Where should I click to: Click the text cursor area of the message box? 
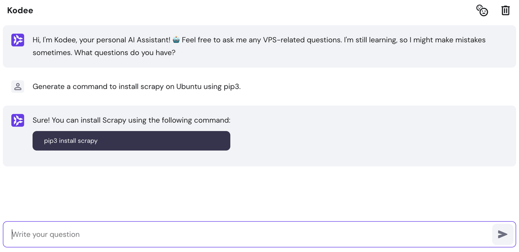click(46, 234)
